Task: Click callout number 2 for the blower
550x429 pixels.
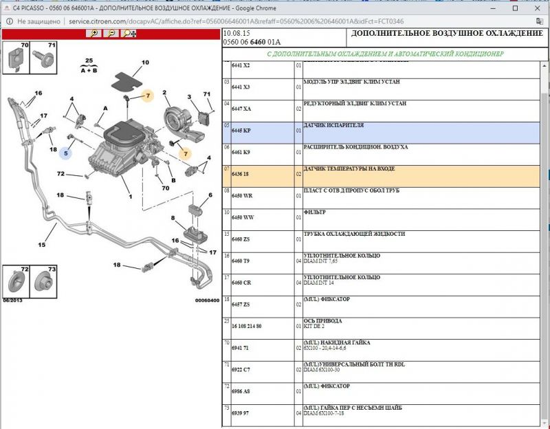Action: [165, 93]
